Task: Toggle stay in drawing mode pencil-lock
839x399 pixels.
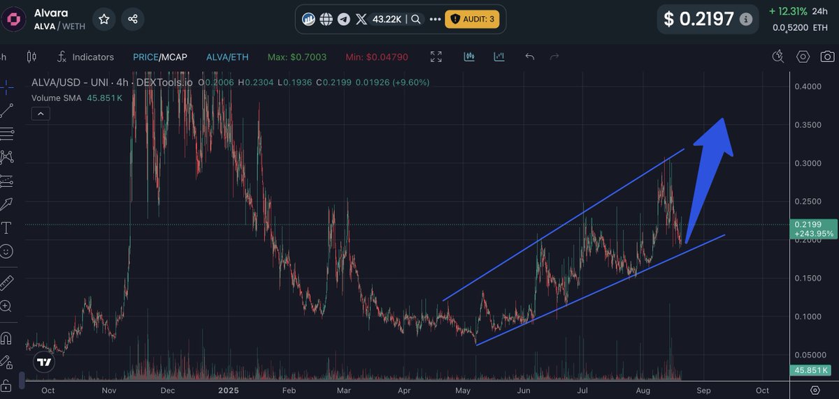Action: click(6, 362)
